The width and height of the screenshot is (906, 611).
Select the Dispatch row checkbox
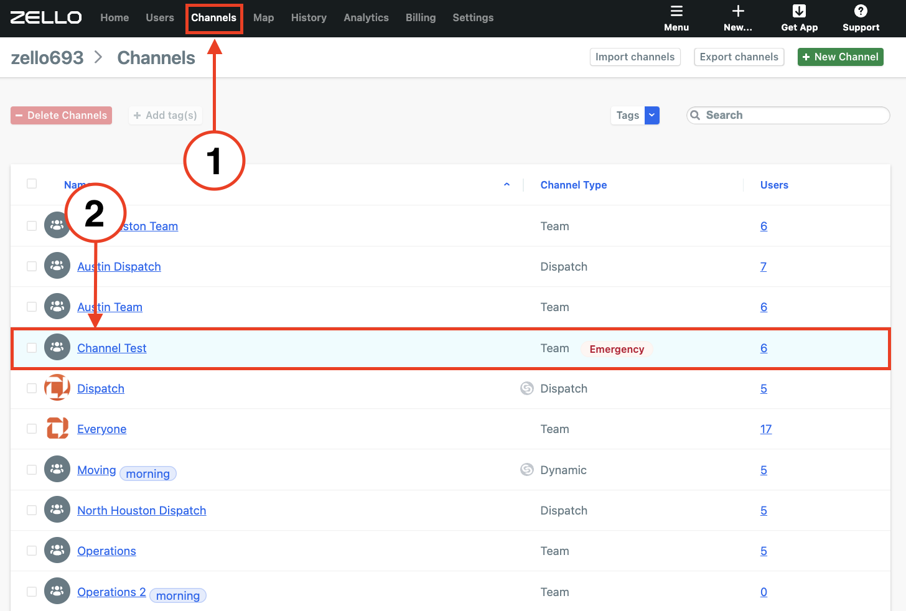pos(32,388)
